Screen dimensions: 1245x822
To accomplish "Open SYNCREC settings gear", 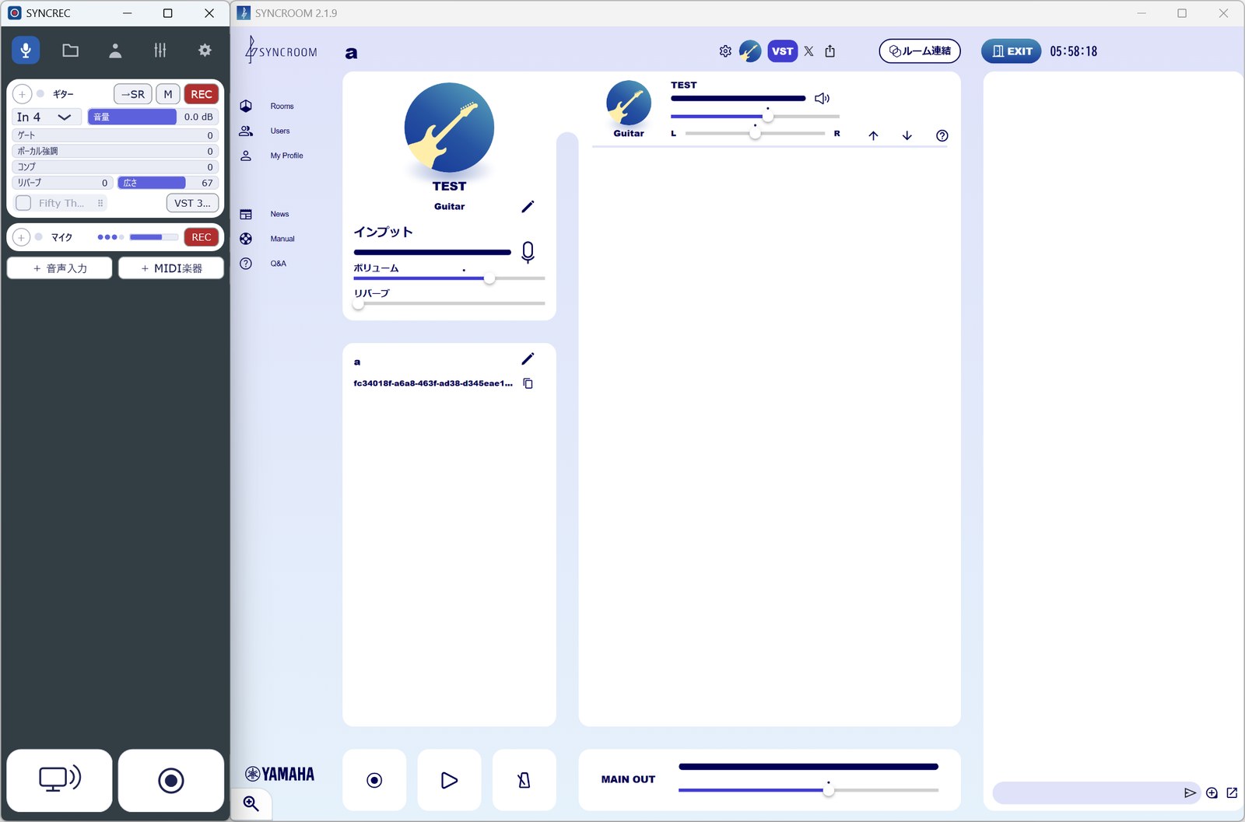I will (205, 51).
